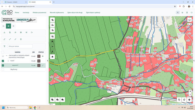
Task: Open Windows Start menu
Action: [x=3, y=107]
